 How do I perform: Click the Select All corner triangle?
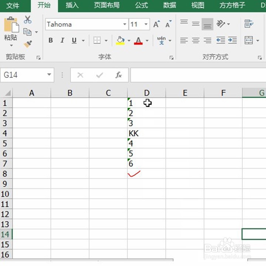tap(8, 93)
